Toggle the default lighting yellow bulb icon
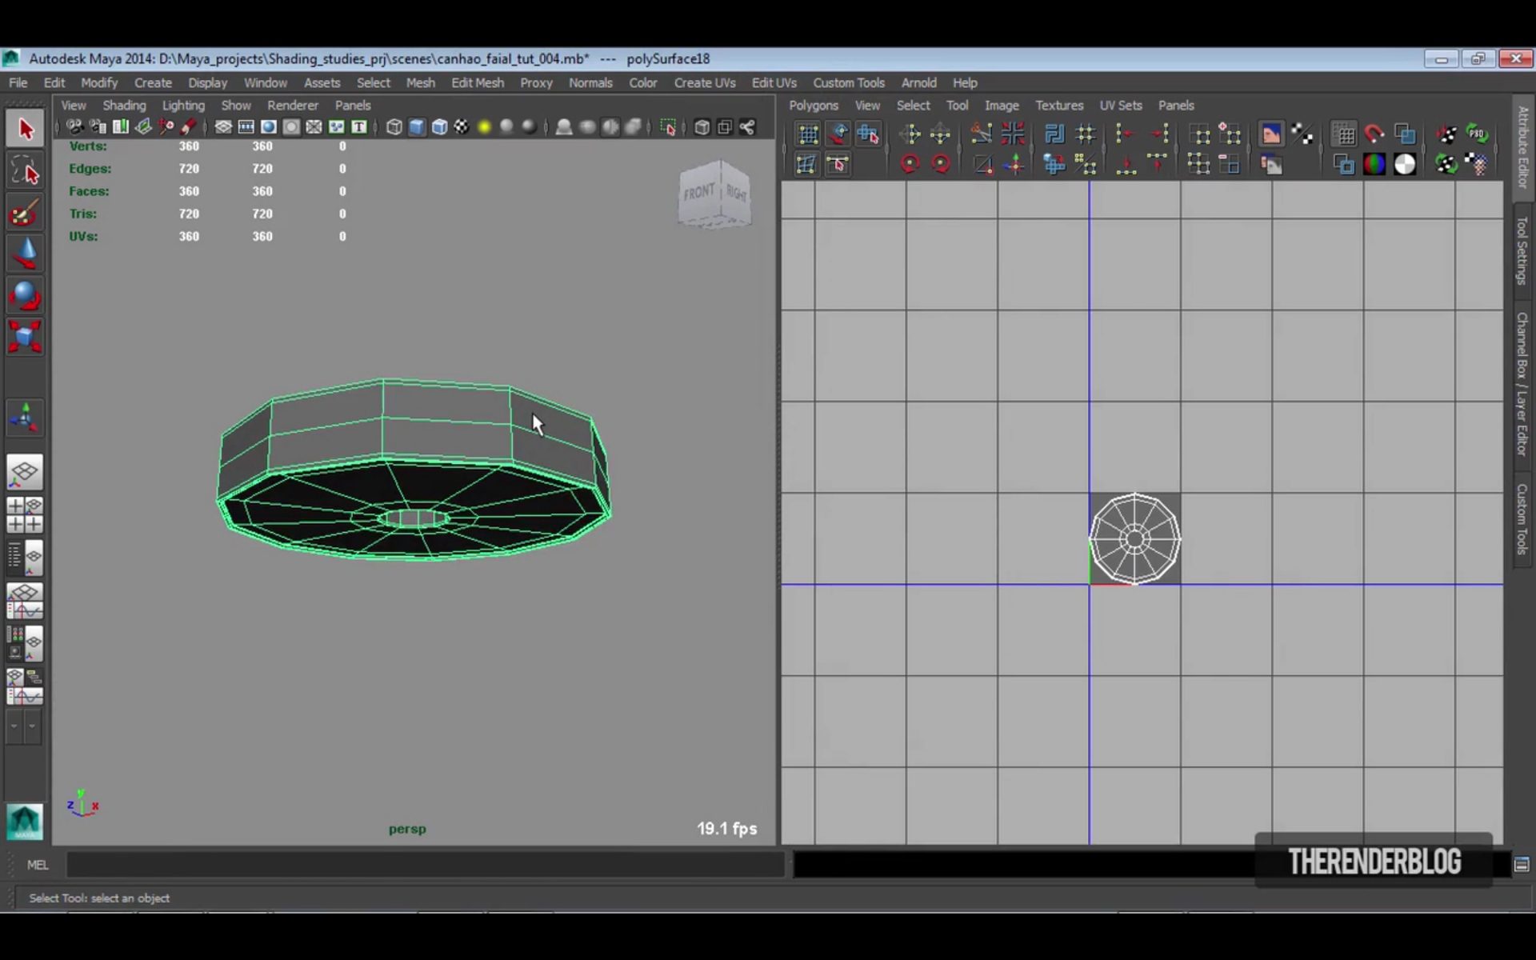1536x960 pixels. pos(485,126)
